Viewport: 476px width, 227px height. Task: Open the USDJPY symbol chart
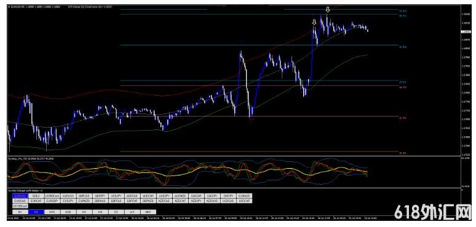click(x=116, y=196)
